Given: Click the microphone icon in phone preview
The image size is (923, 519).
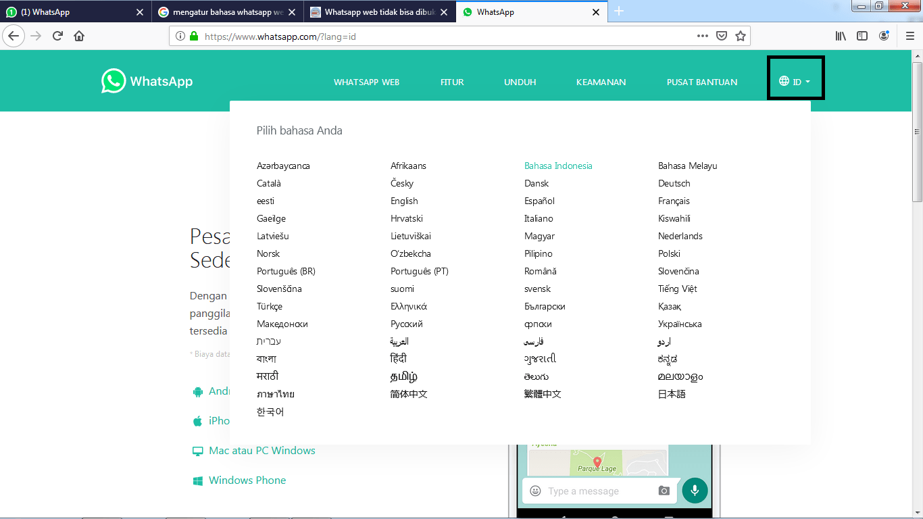Looking at the screenshot, I should tap(695, 491).
